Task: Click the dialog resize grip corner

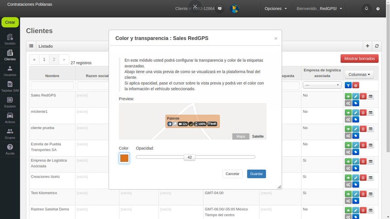Action: coord(279,187)
